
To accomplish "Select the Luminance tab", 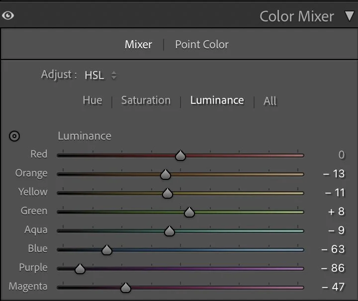I will click(217, 100).
